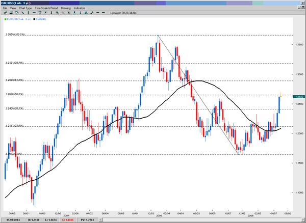This screenshot has width=306, height=223.
Task: Click the 100.0% Fibonacci level label
Action: coord(16,35)
